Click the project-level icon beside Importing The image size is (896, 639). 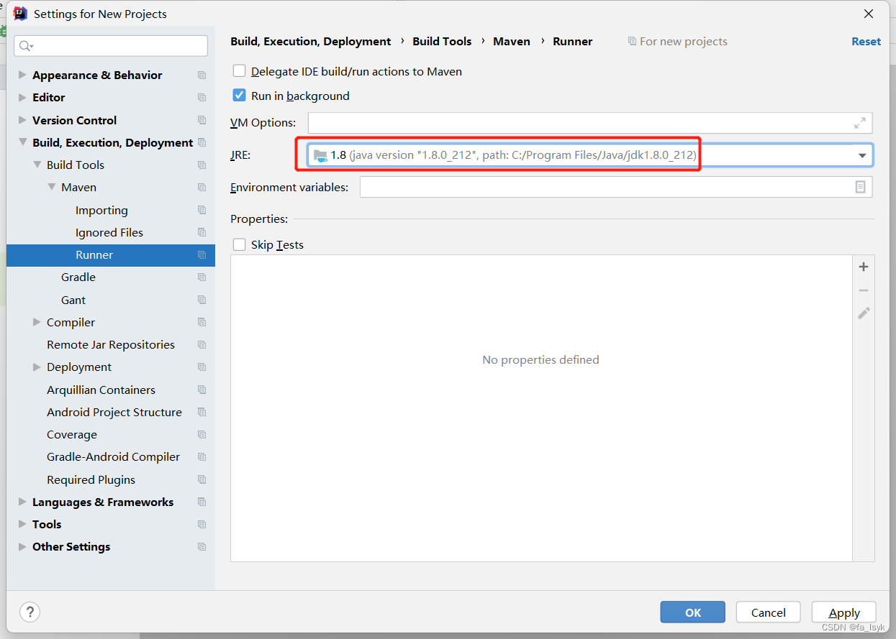tap(202, 210)
